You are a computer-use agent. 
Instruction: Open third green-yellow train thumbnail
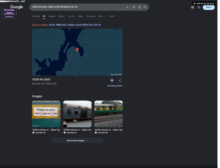click(109, 114)
